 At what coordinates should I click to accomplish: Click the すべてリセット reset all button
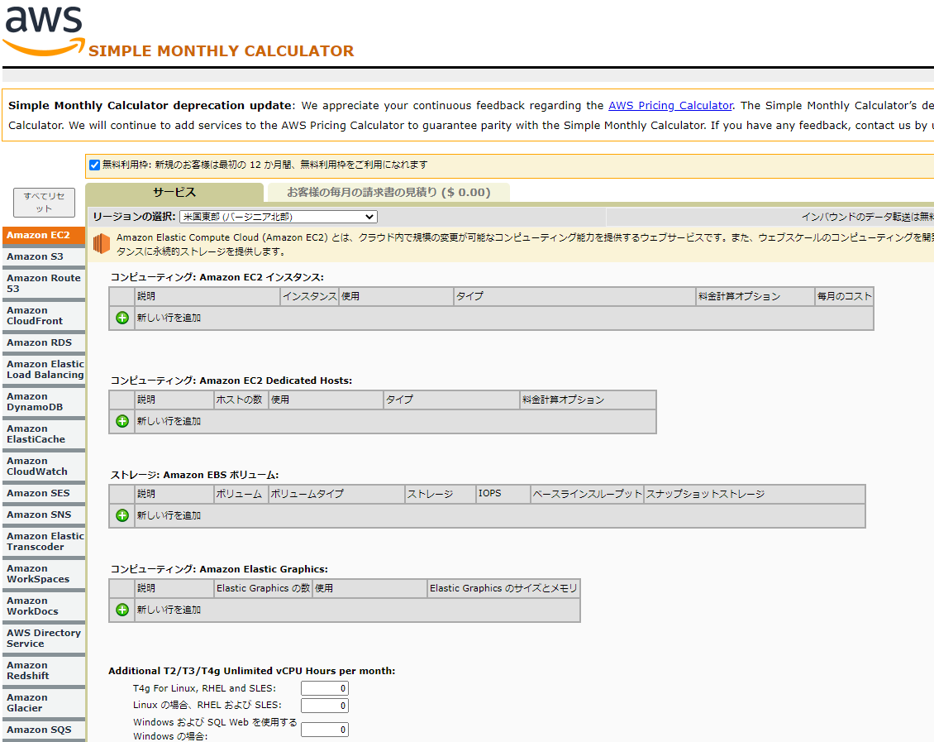click(44, 203)
